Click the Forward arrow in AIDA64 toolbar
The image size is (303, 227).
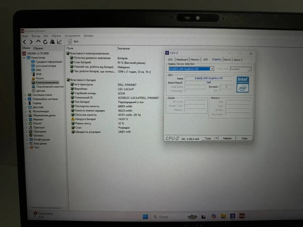click(x=31, y=42)
